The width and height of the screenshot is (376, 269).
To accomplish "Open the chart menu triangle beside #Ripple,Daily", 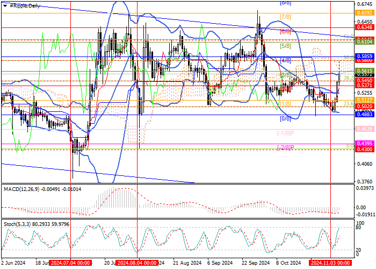I will point(5,6).
